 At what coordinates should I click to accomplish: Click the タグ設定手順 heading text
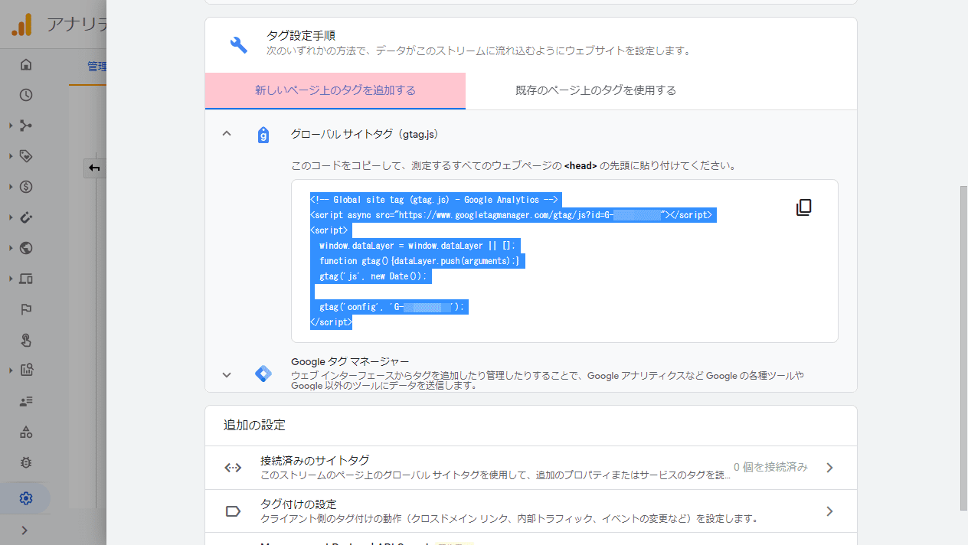point(301,35)
